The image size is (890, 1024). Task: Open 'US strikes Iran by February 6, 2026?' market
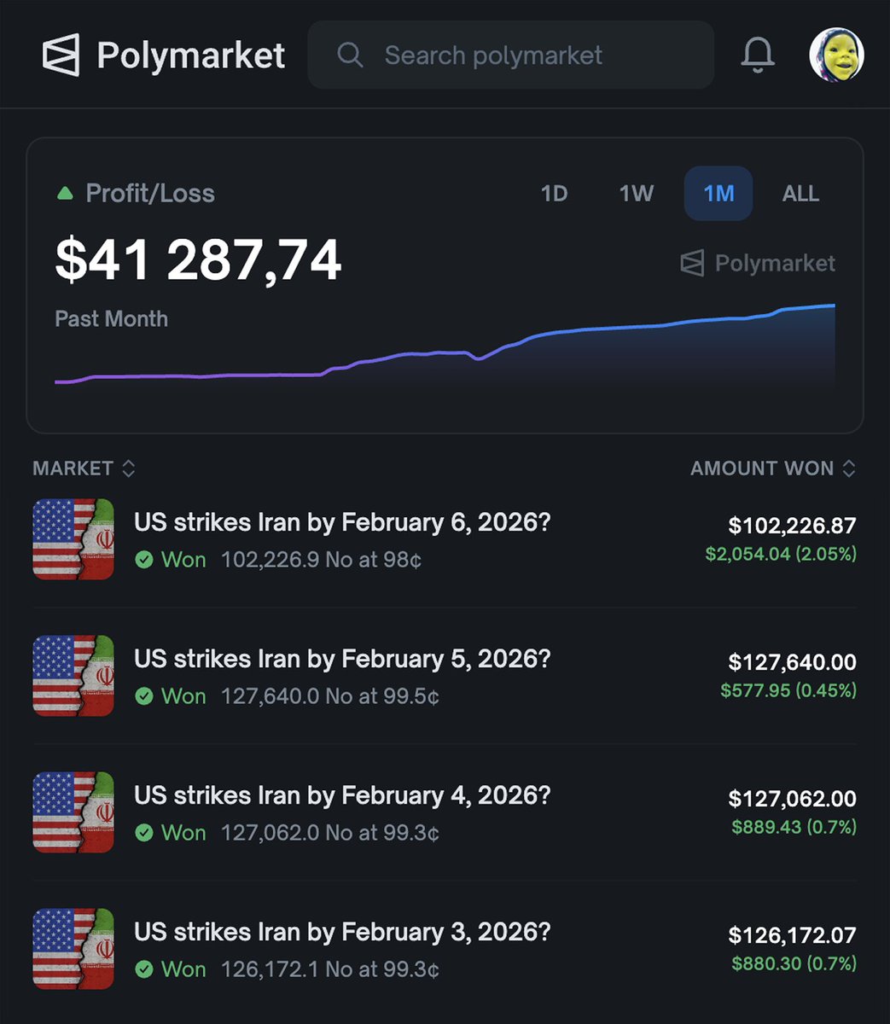pyautogui.click(x=342, y=522)
